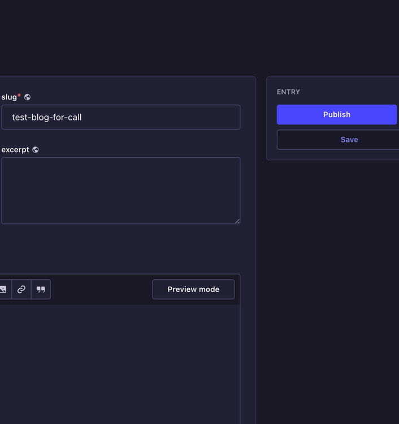Click the red required asterisk on slug
This screenshot has width=399, height=424.
point(19,96)
